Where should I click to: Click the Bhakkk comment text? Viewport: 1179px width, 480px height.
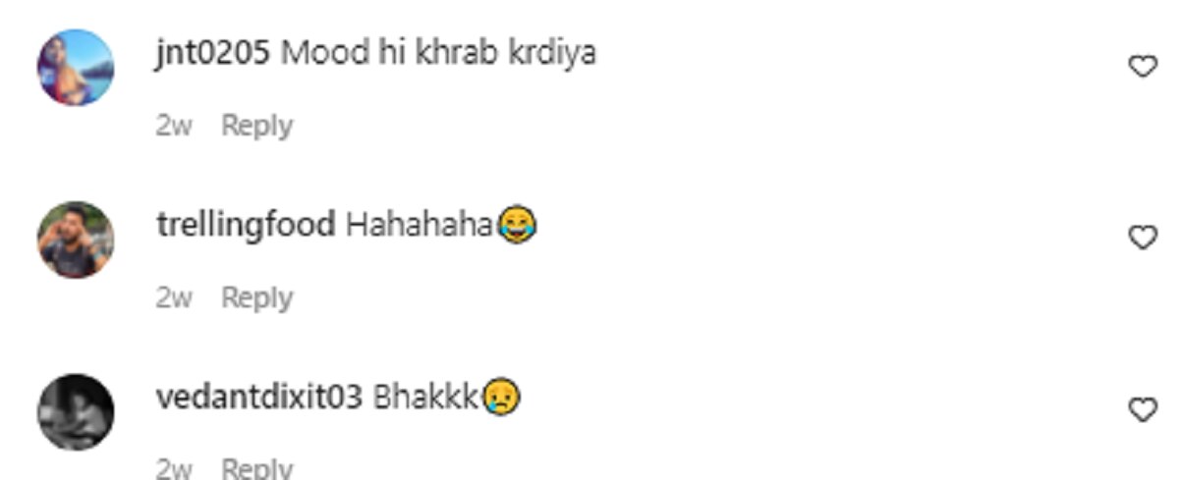click(x=425, y=398)
